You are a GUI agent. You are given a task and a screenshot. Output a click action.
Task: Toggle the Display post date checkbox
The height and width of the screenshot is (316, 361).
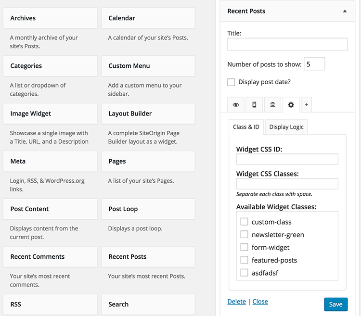pyautogui.click(x=231, y=82)
